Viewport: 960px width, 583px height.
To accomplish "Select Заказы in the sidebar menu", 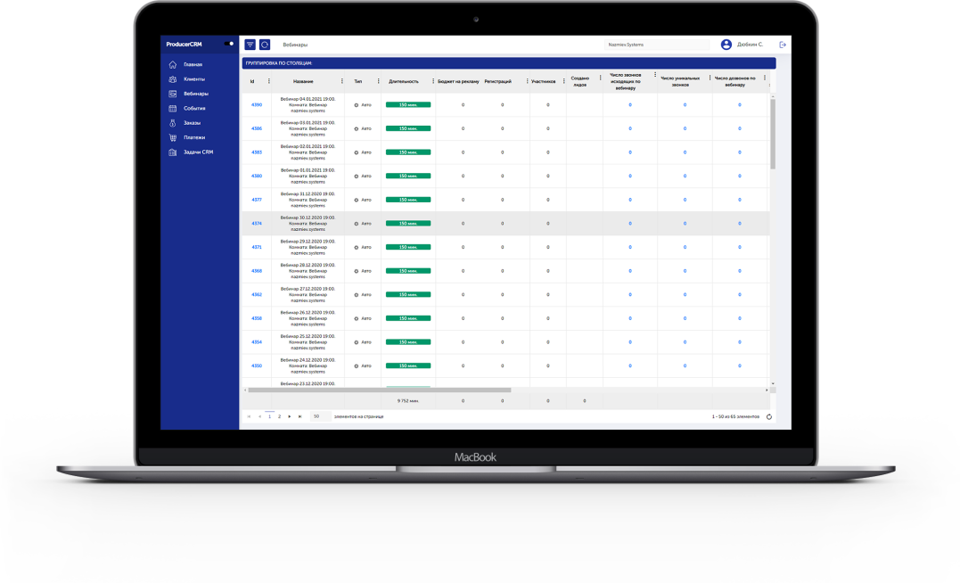I will pyautogui.click(x=193, y=123).
